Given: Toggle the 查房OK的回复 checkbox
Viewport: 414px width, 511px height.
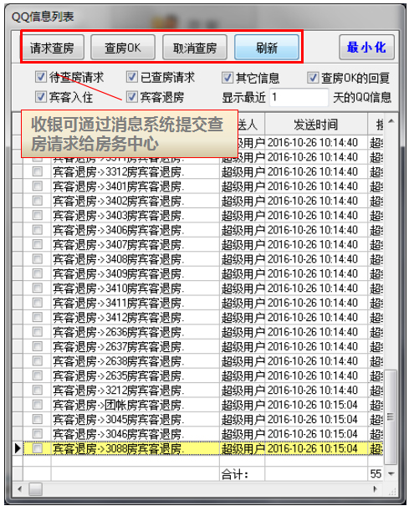Looking at the screenshot, I should 313,78.
